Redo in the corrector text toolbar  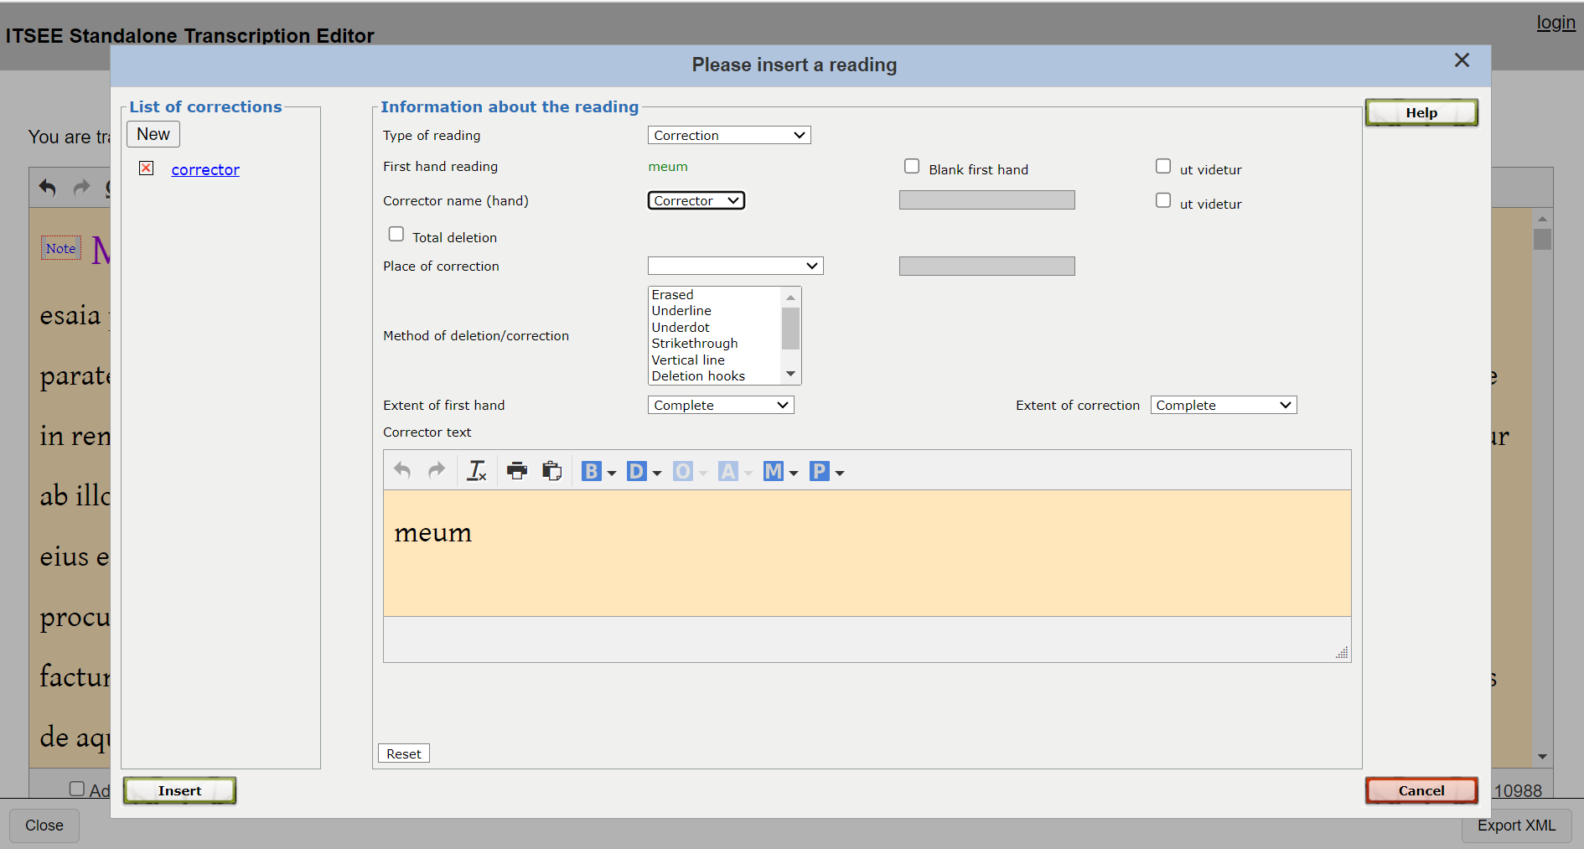(437, 471)
